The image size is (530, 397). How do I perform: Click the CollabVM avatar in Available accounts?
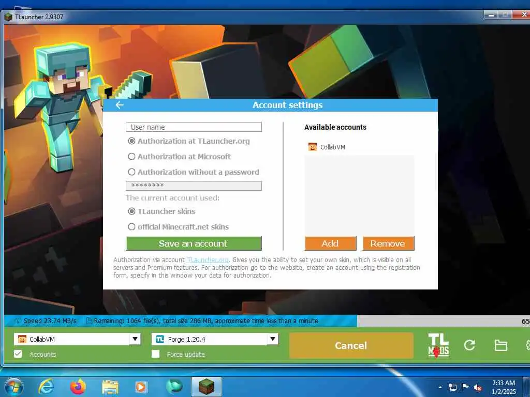312,147
